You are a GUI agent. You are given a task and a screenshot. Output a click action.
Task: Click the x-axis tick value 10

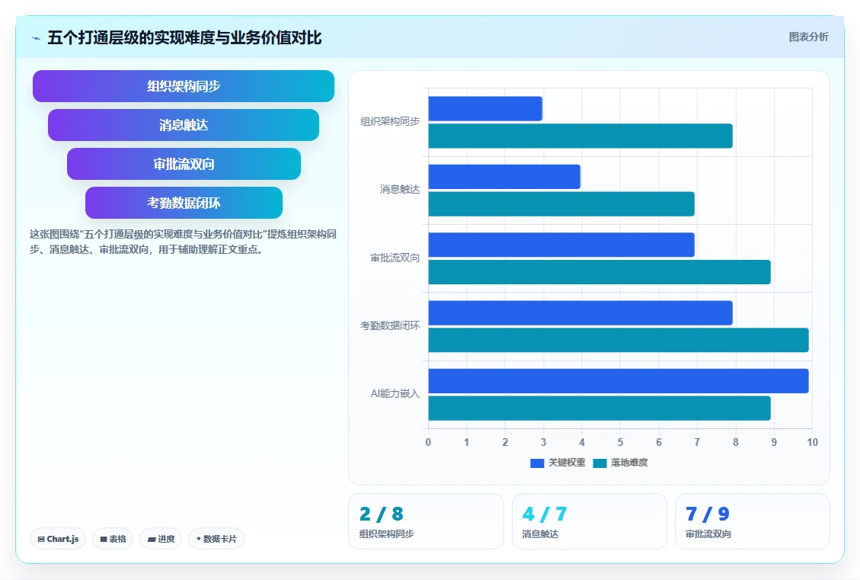point(812,442)
